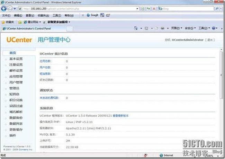Click the Print icon in command bar
Image resolution: width=225 pixels, height=159 pixels.
coord(162,28)
